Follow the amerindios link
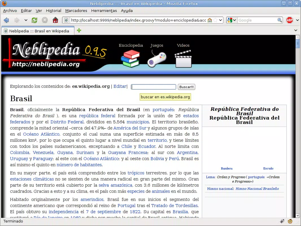The width and height of the screenshot is (301, 226). (x=92, y=199)
